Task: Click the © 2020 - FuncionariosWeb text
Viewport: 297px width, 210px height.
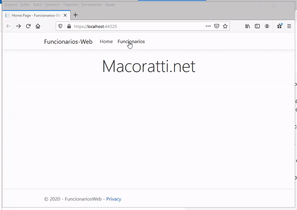Action: [73, 199]
